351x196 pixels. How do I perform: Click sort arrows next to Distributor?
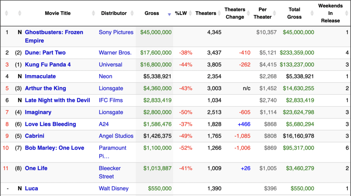click(x=132, y=13)
